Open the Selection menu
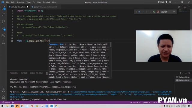The image size is (192, 108). coord(20,2)
